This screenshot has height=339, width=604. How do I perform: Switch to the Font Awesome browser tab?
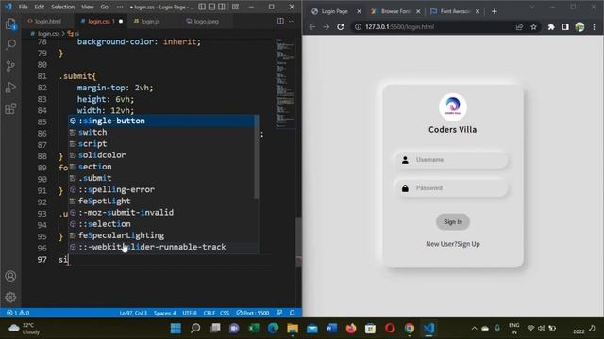point(455,11)
